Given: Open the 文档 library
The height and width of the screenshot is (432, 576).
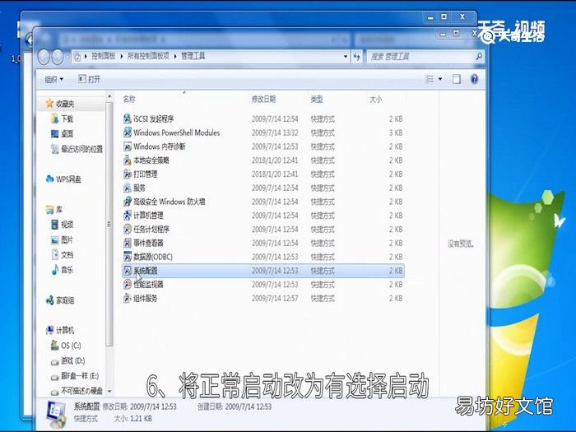Looking at the screenshot, I should click(62, 254).
